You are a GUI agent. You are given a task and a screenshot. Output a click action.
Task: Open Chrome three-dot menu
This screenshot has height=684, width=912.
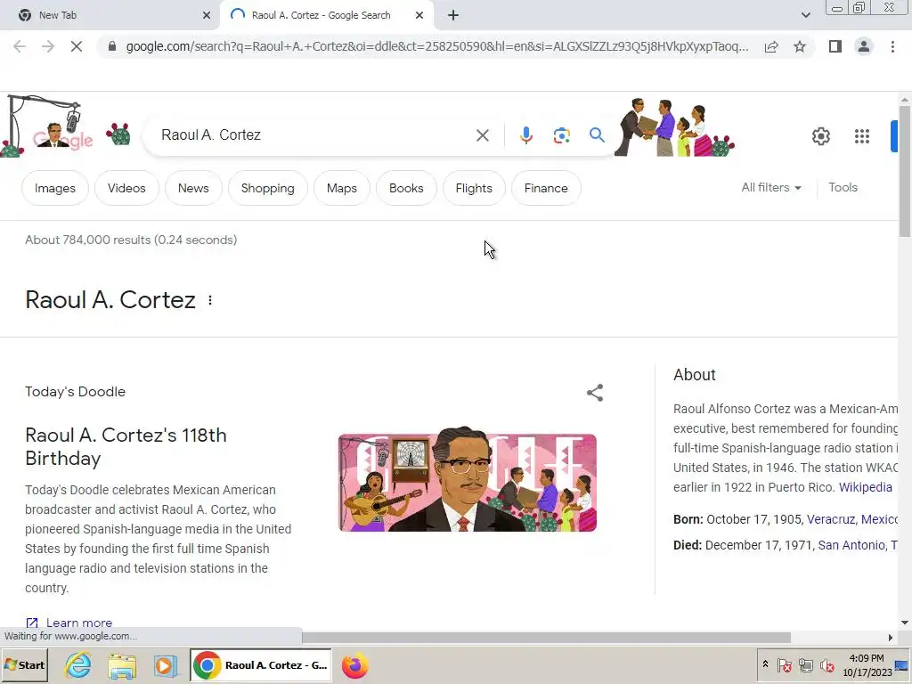pyautogui.click(x=892, y=46)
